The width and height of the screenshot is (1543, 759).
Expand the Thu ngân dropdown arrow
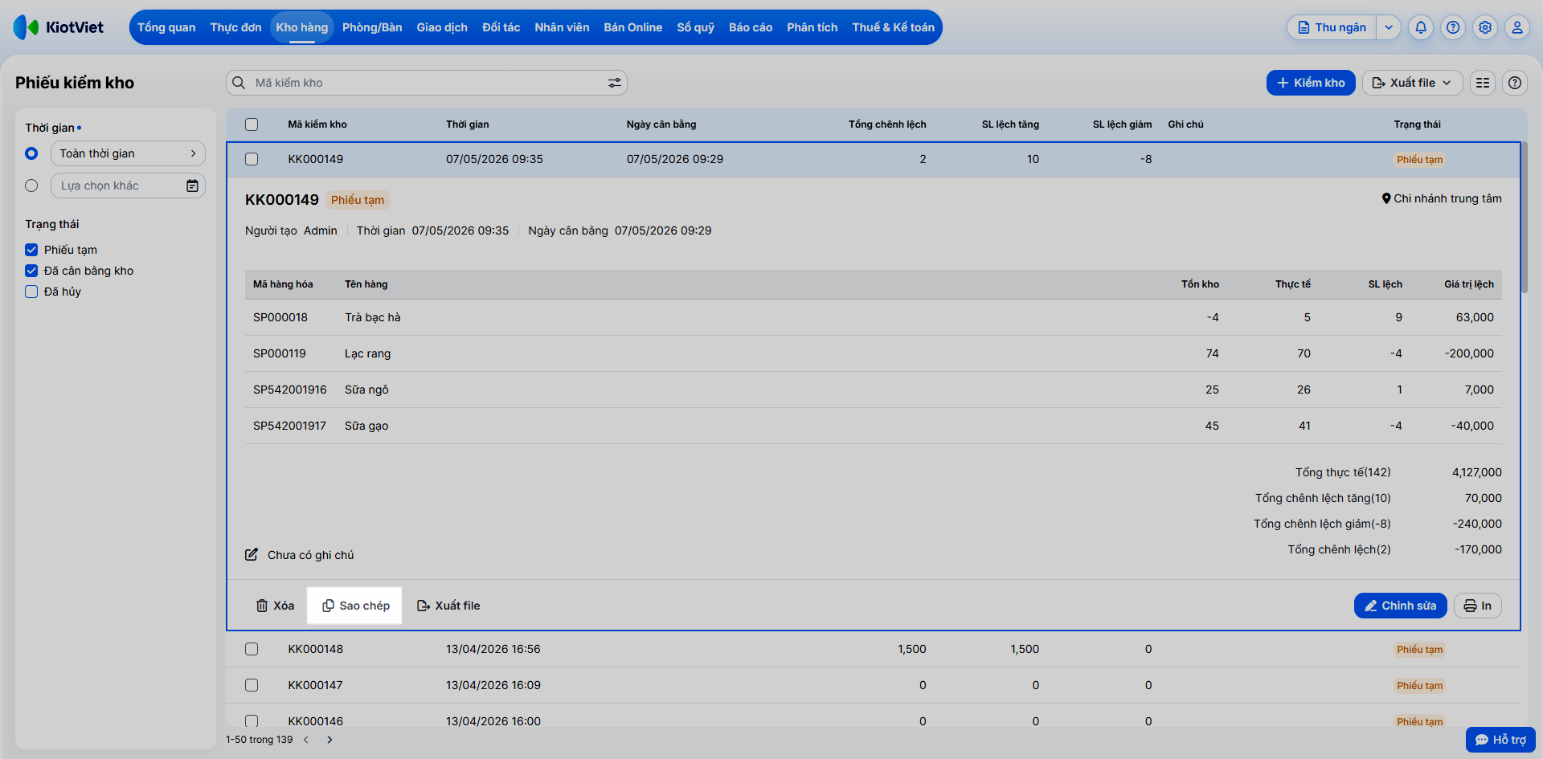[1389, 27]
